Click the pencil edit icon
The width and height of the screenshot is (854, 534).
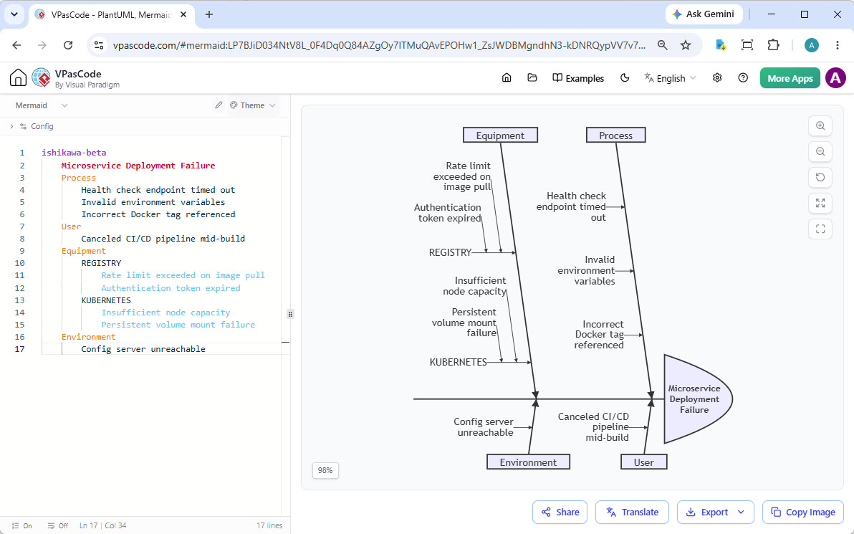[219, 105]
